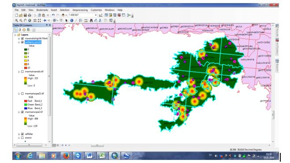Open the map scale dropdown

[96, 15]
